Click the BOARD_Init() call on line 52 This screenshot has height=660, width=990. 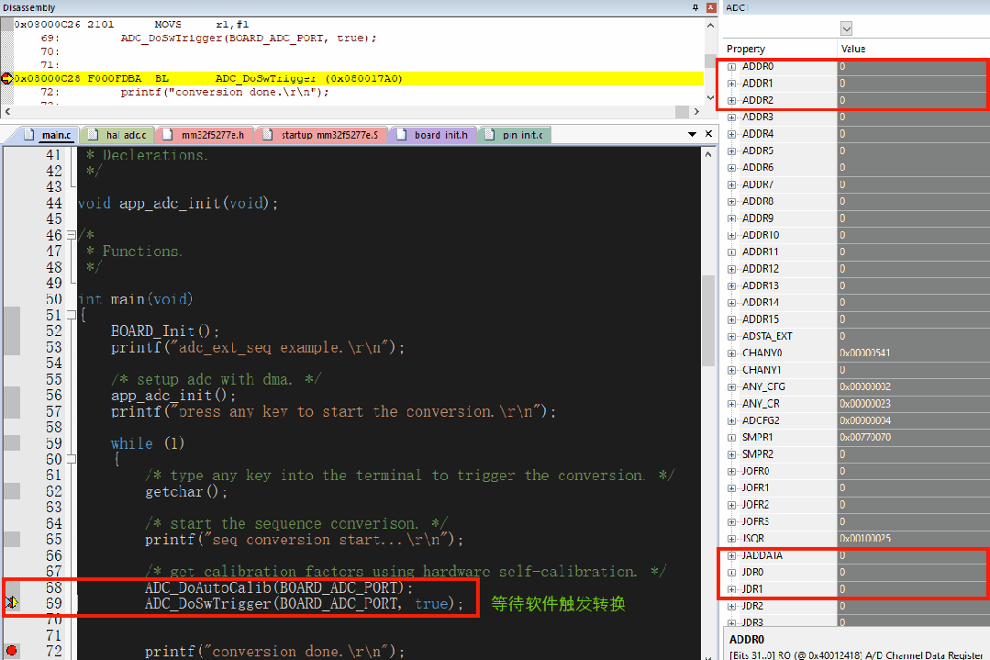(x=165, y=331)
